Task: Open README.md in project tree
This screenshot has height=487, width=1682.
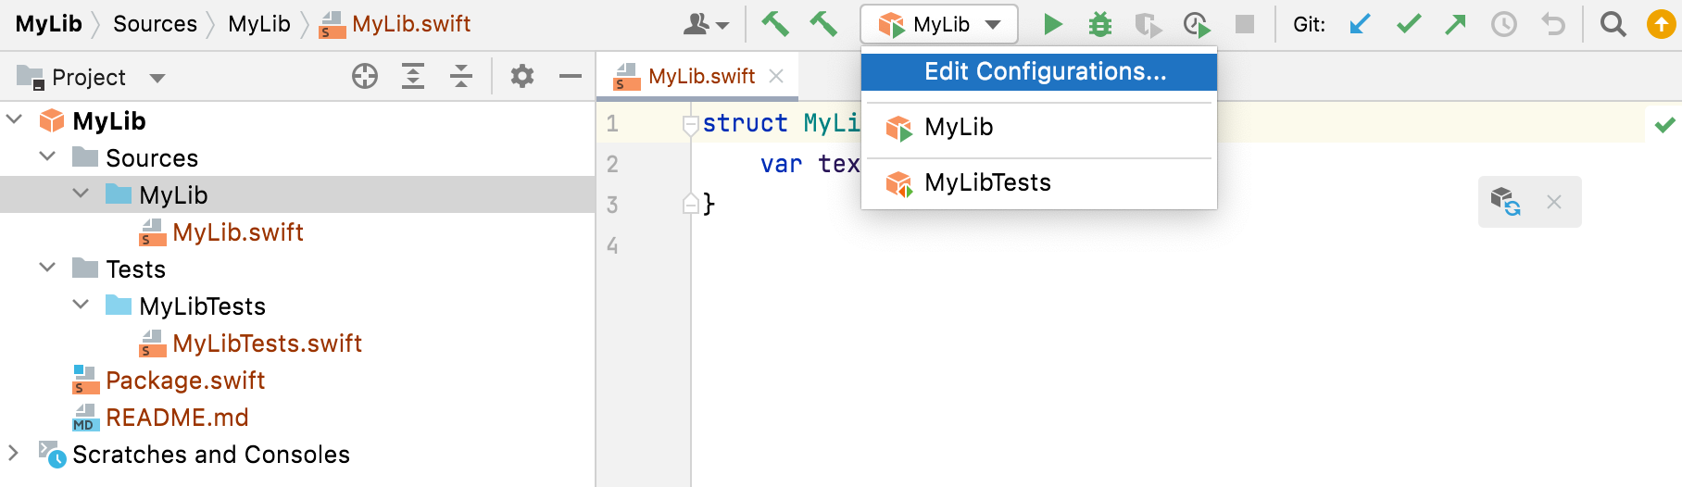Action: click(177, 418)
